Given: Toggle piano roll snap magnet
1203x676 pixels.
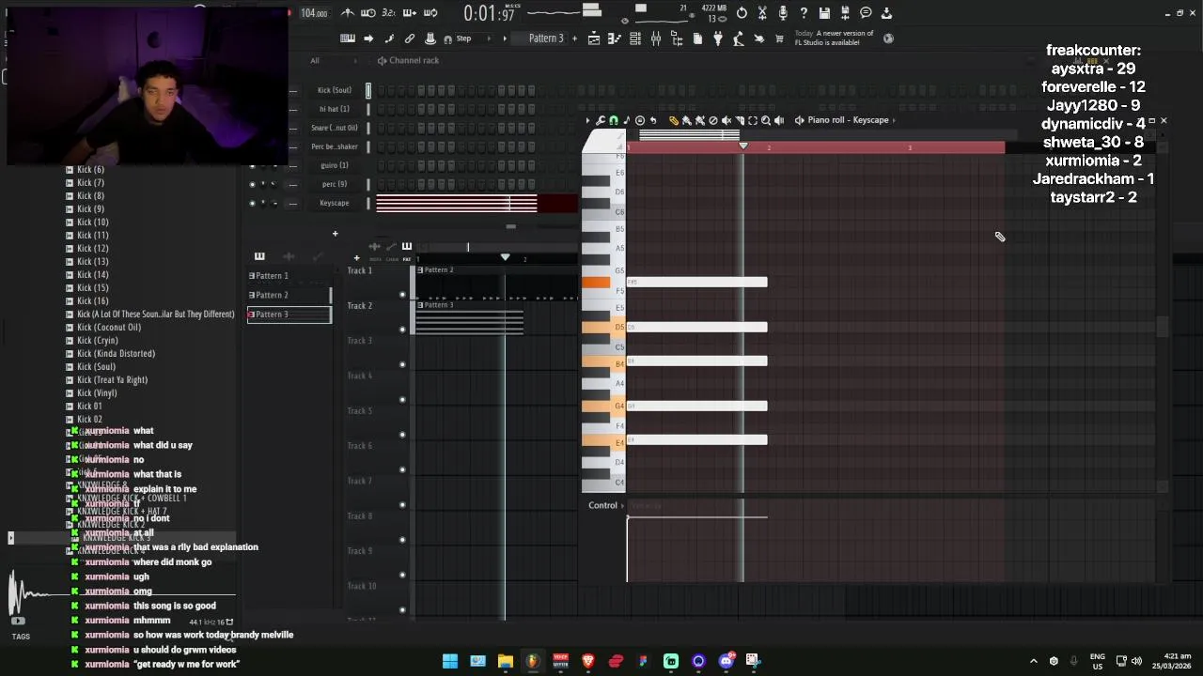Looking at the screenshot, I should 614,120.
